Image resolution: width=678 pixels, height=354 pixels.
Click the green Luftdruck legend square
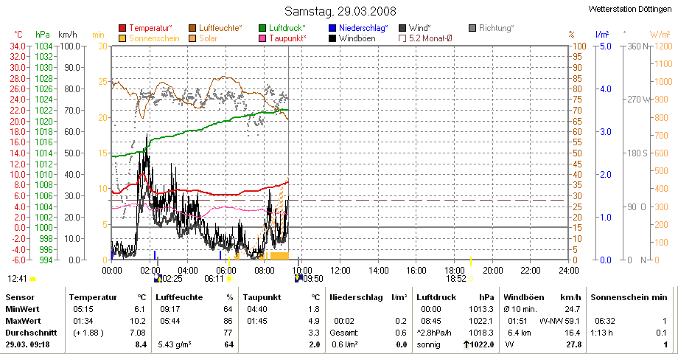(262, 28)
